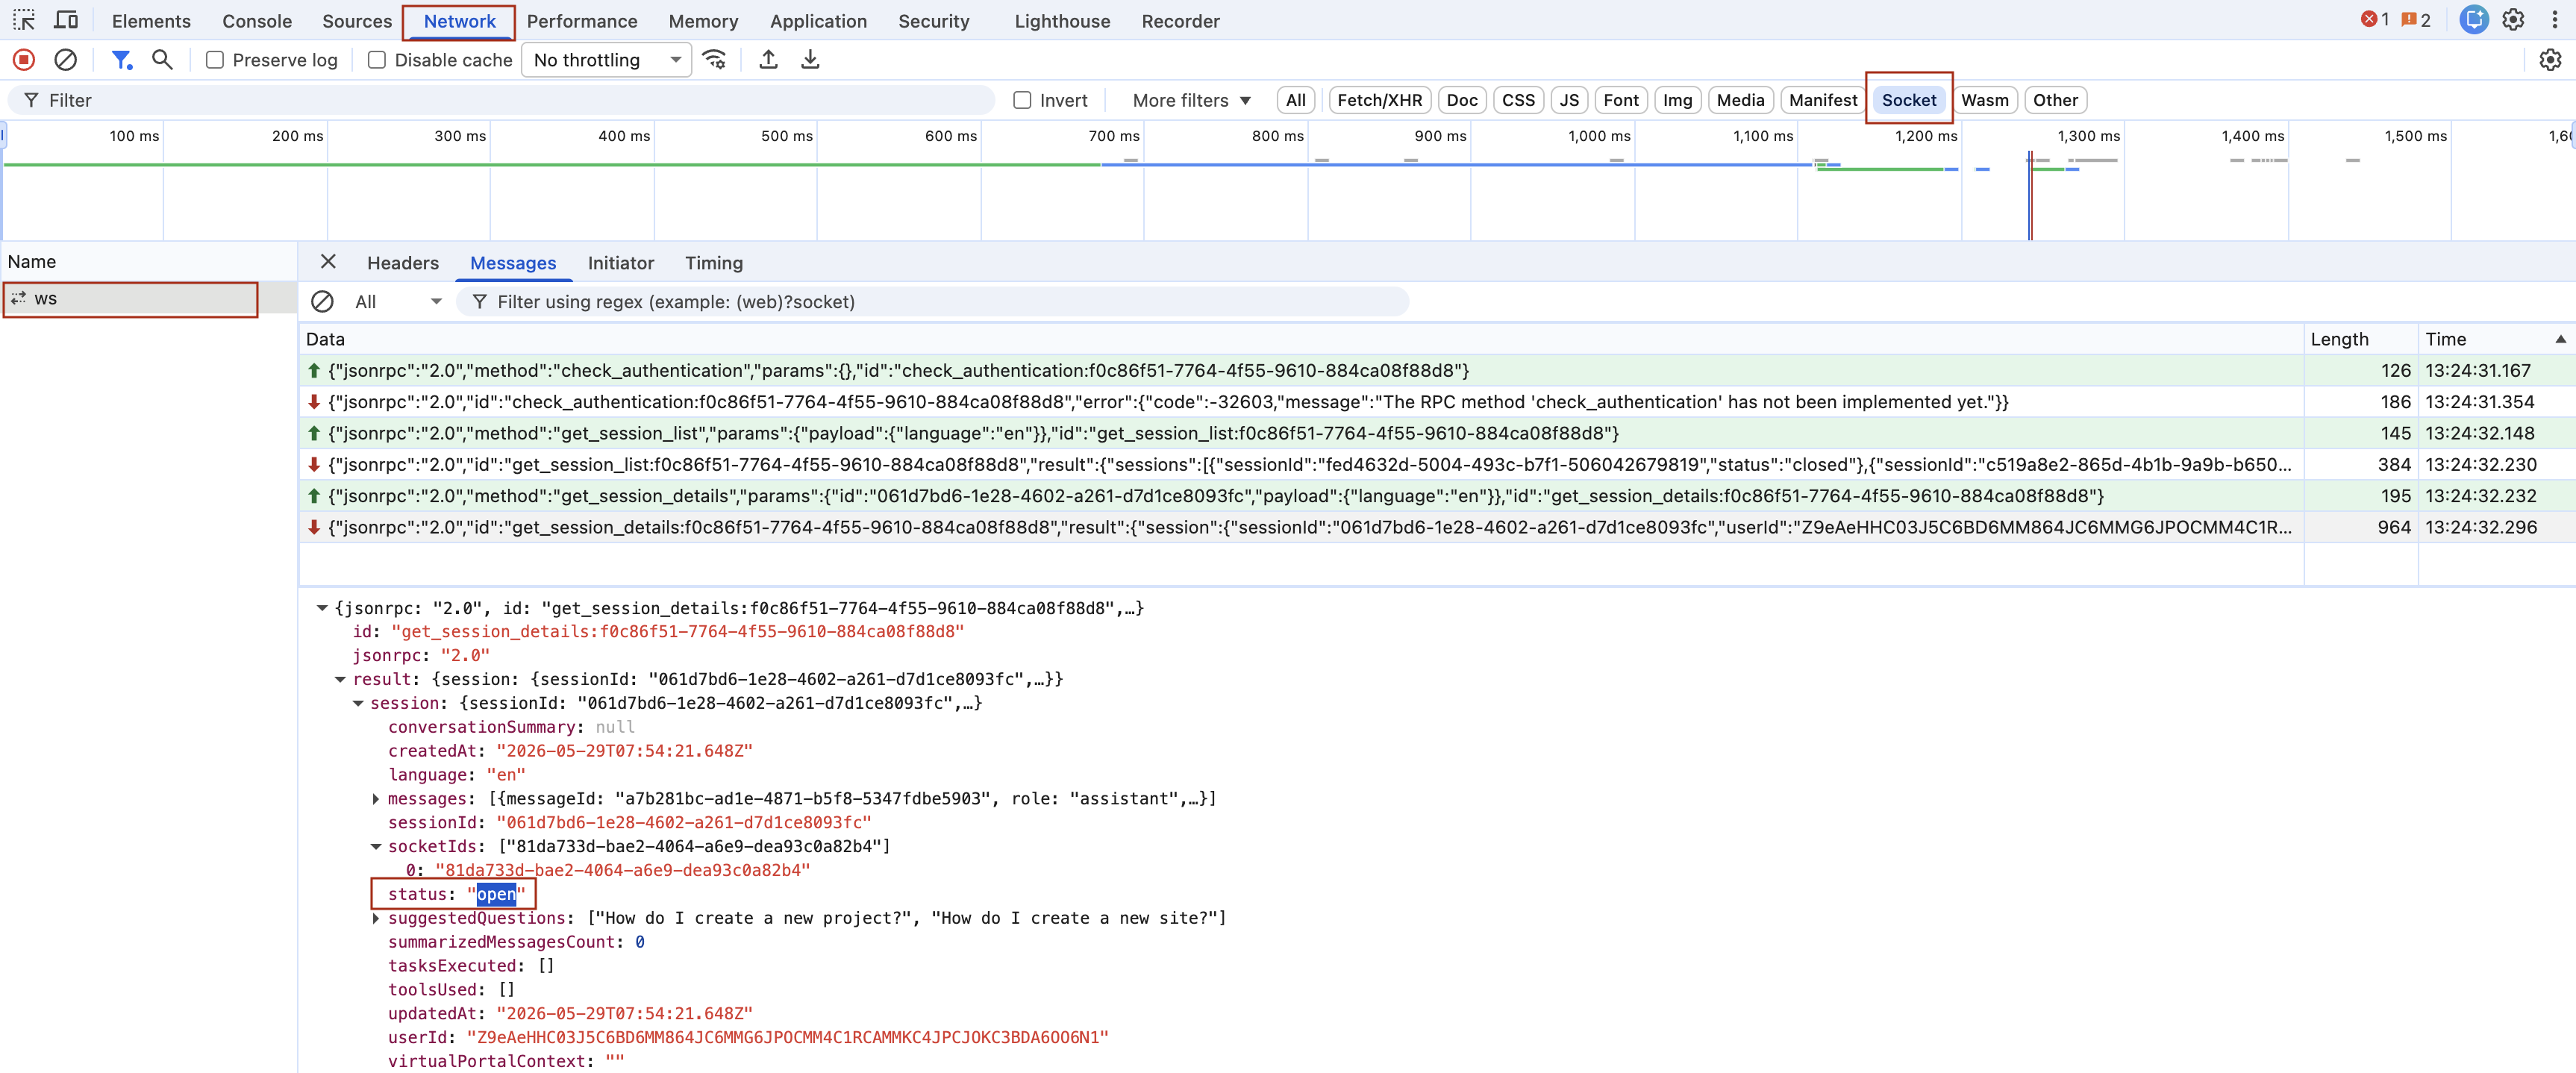Screen dimensions: 2576x1073
Task: Open network search magnifier
Action: click(x=162, y=60)
